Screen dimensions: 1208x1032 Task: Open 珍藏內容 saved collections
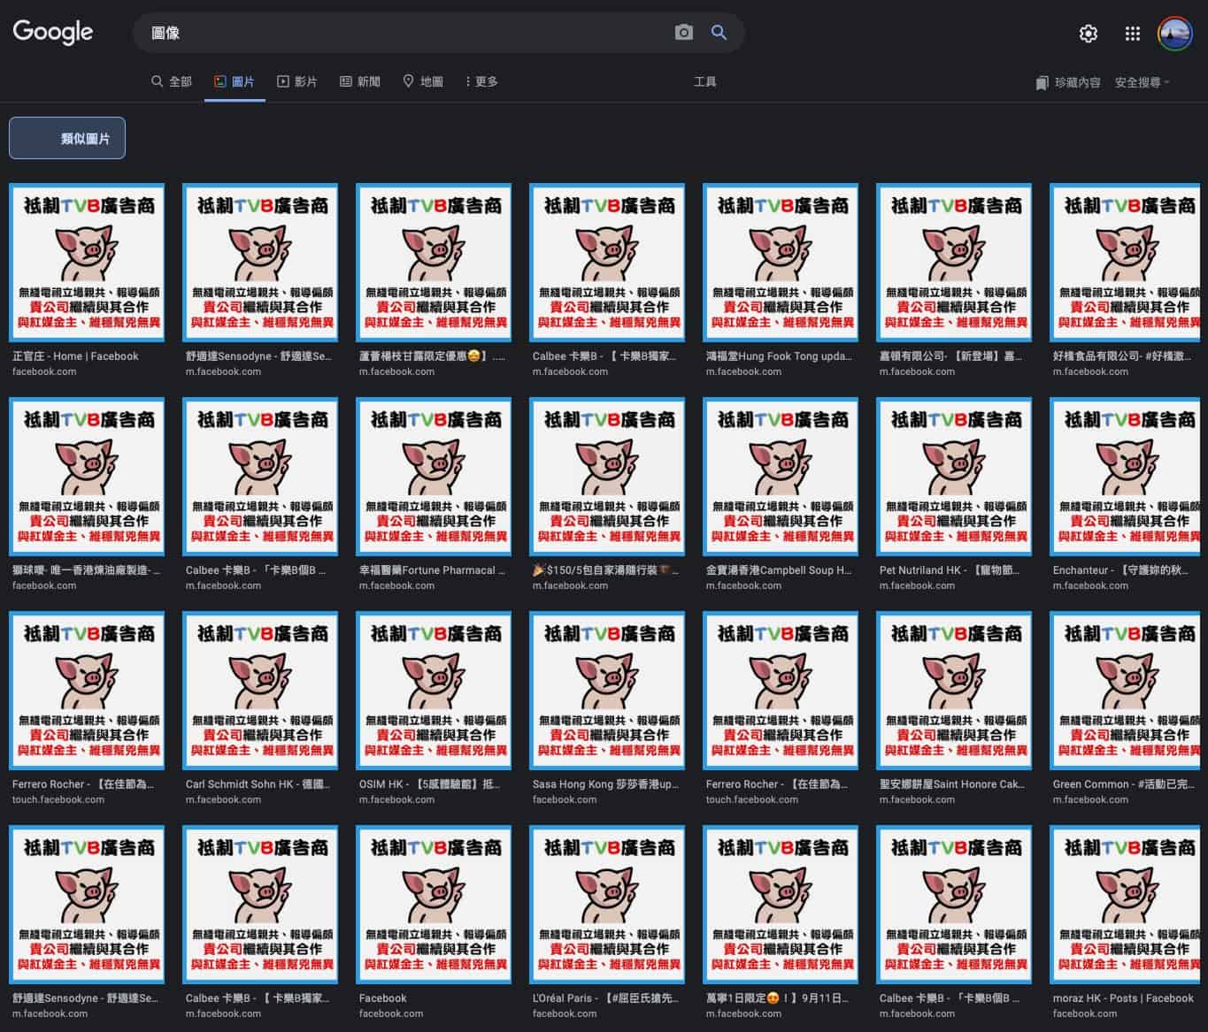click(x=1068, y=82)
